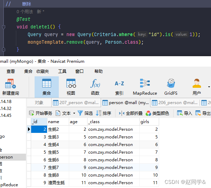Select the name cell 生蚝8
Screen dimensions: 211x188
point(58,175)
